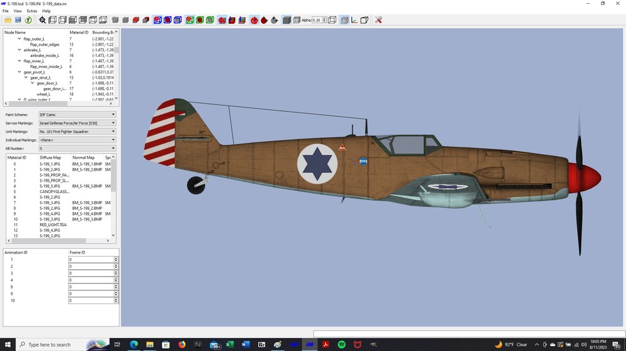Collapse the flap_inner_L tree node
Screen dimensions: 626x351
click(19, 61)
